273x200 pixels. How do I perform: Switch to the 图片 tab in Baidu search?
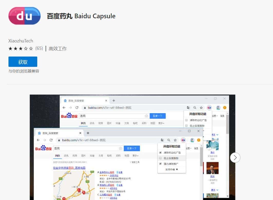pos(84,155)
